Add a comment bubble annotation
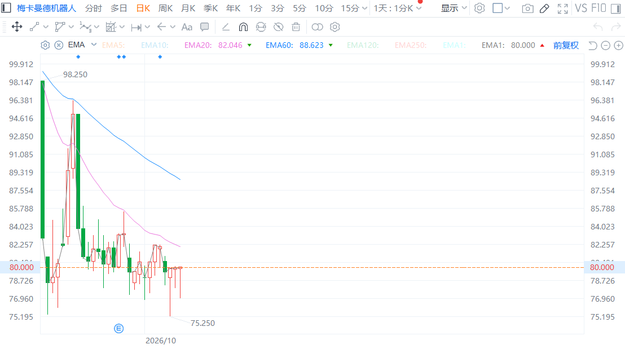625x349 pixels. click(205, 27)
